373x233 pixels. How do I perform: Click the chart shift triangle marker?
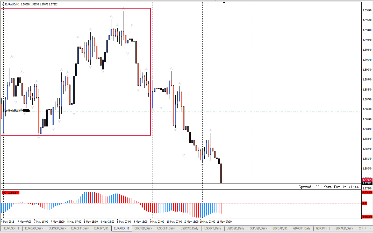(224, 3)
